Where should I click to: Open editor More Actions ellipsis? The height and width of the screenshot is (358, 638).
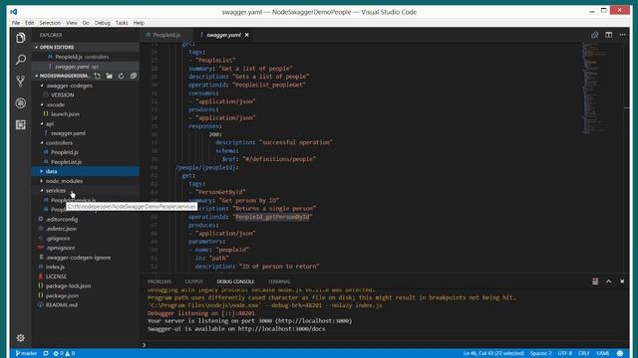tap(622, 35)
